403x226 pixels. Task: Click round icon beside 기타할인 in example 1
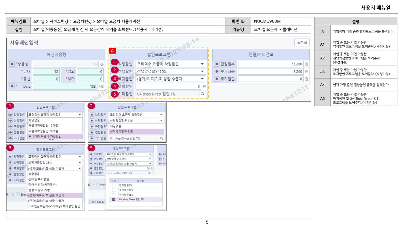11,138
